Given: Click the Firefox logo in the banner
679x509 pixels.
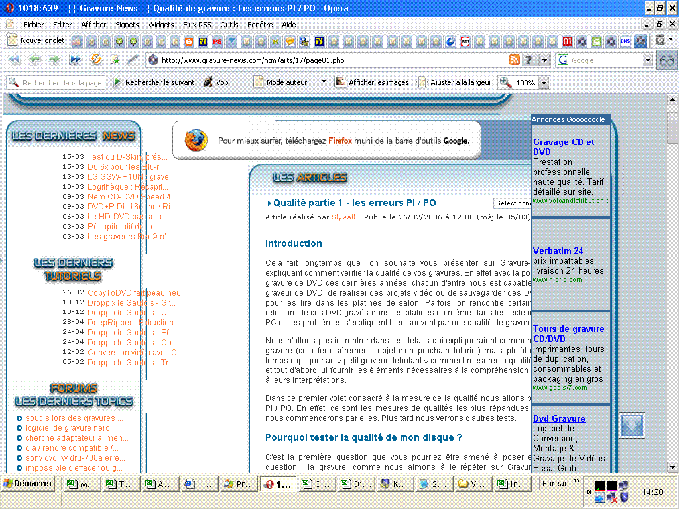Looking at the screenshot, I should click(x=196, y=141).
